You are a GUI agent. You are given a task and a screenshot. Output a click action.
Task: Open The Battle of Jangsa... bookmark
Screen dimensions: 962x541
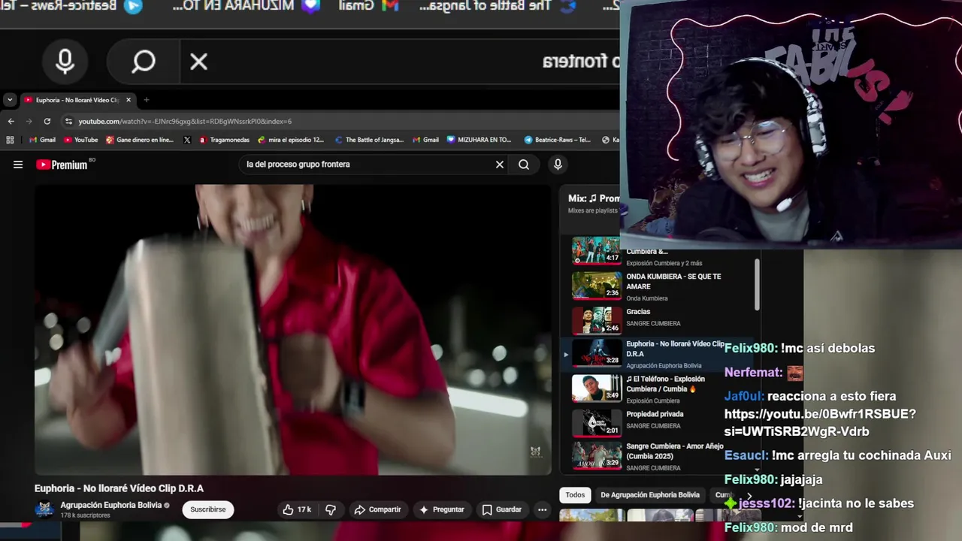pos(370,140)
